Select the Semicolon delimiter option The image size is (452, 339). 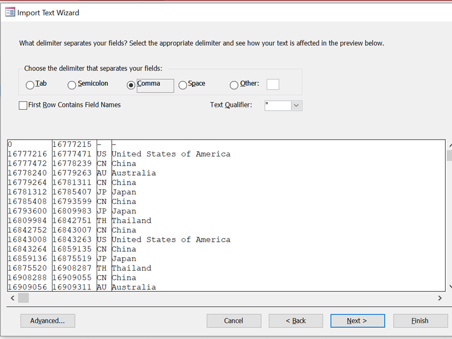point(72,85)
